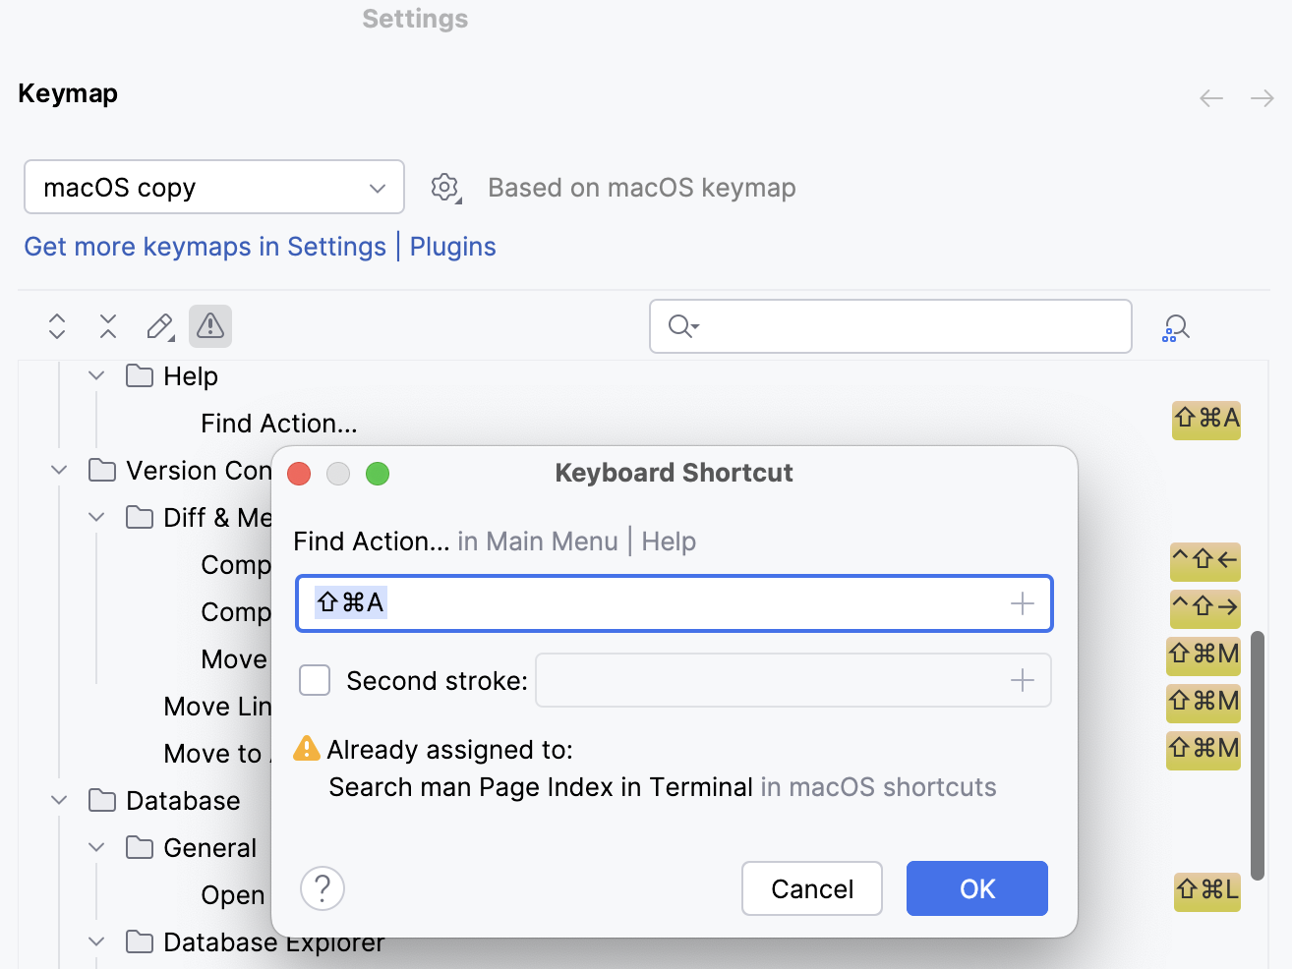Screen dimensions: 1292x969
Task: Cancel the Keyboard Shortcut dialog
Action: pos(811,887)
